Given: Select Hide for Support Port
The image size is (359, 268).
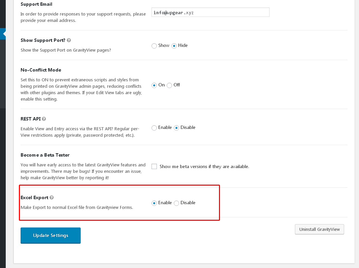Looking at the screenshot, I should point(174,46).
